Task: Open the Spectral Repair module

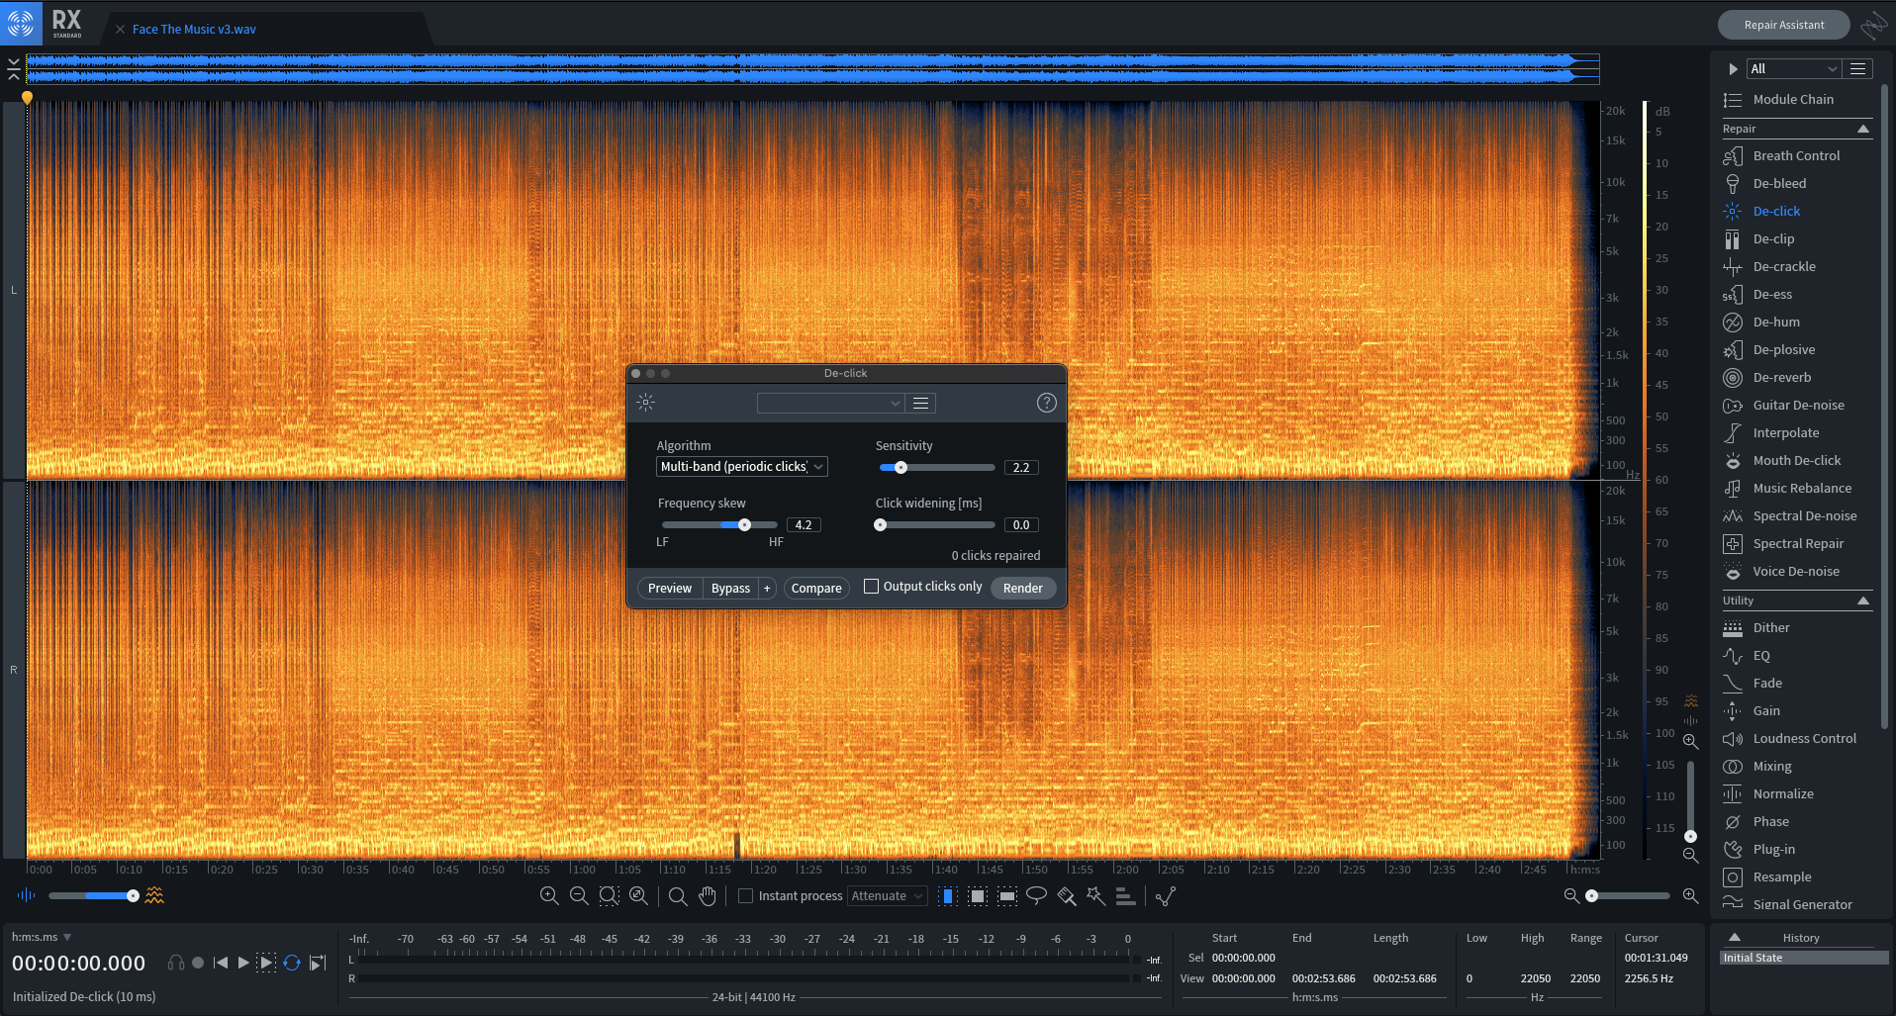Action: pos(1797,543)
